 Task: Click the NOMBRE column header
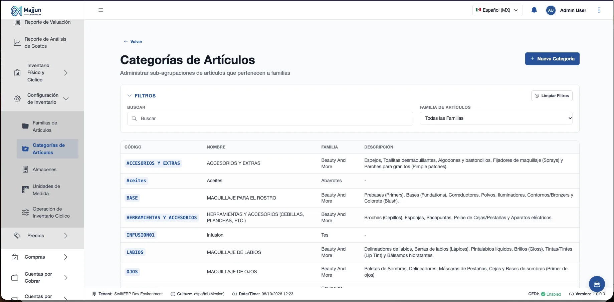(216, 147)
